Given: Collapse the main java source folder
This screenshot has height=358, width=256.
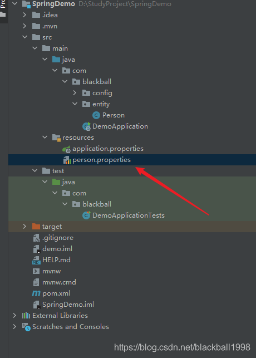Looking at the screenshot, I should pyautogui.click(x=45, y=60).
